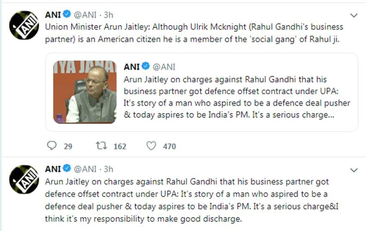Open ANI avatar on the Ulrik Mcknight tweet
Screen dimensions: 366x231
(24, 25)
